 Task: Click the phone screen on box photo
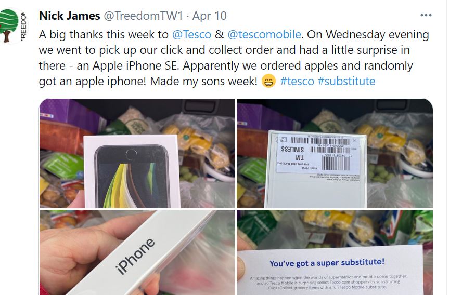(132, 177)
